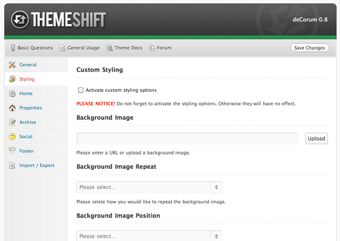The height and width of the screenshot is (241, 340).
Task: Click the General Usage document icon
Action: [x=63, y=48]
